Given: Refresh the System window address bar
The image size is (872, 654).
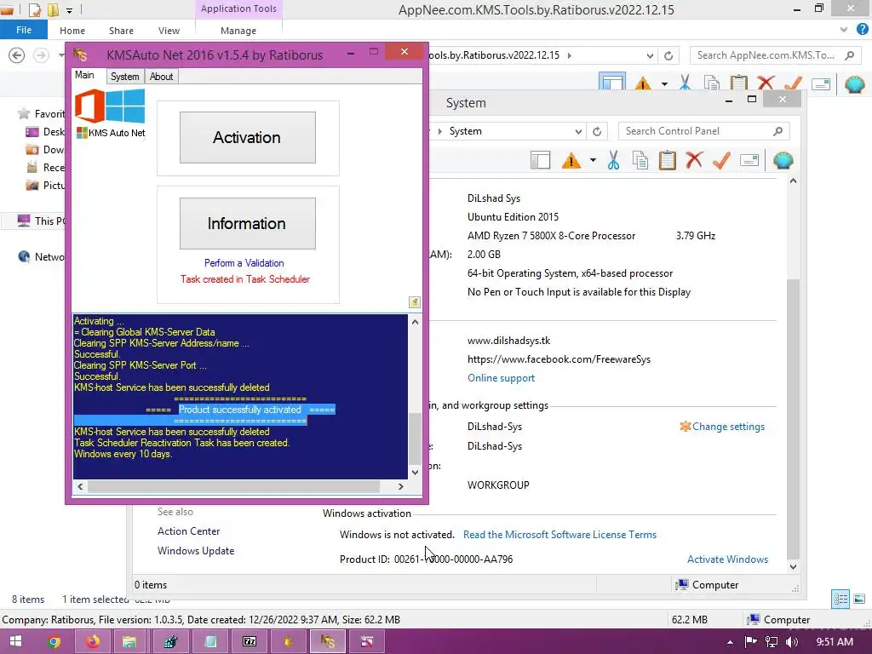Looking at the screenshot, I should pos(597,131).
